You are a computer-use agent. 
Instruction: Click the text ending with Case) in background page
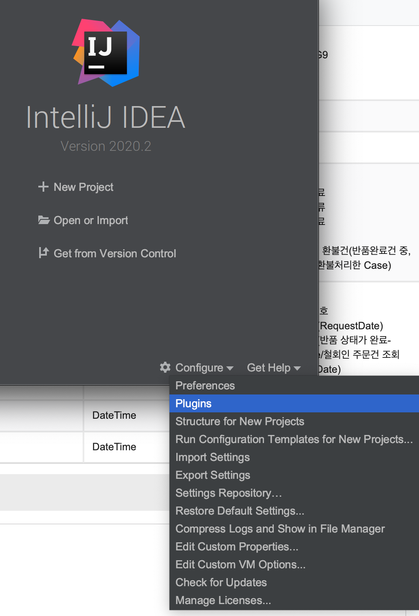coord(355,265)
